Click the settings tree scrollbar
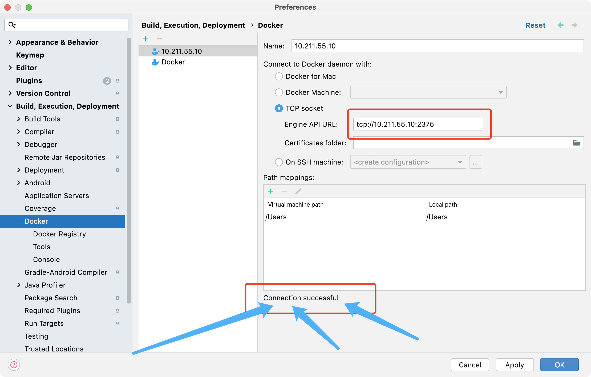 click(x=129, y=170)
